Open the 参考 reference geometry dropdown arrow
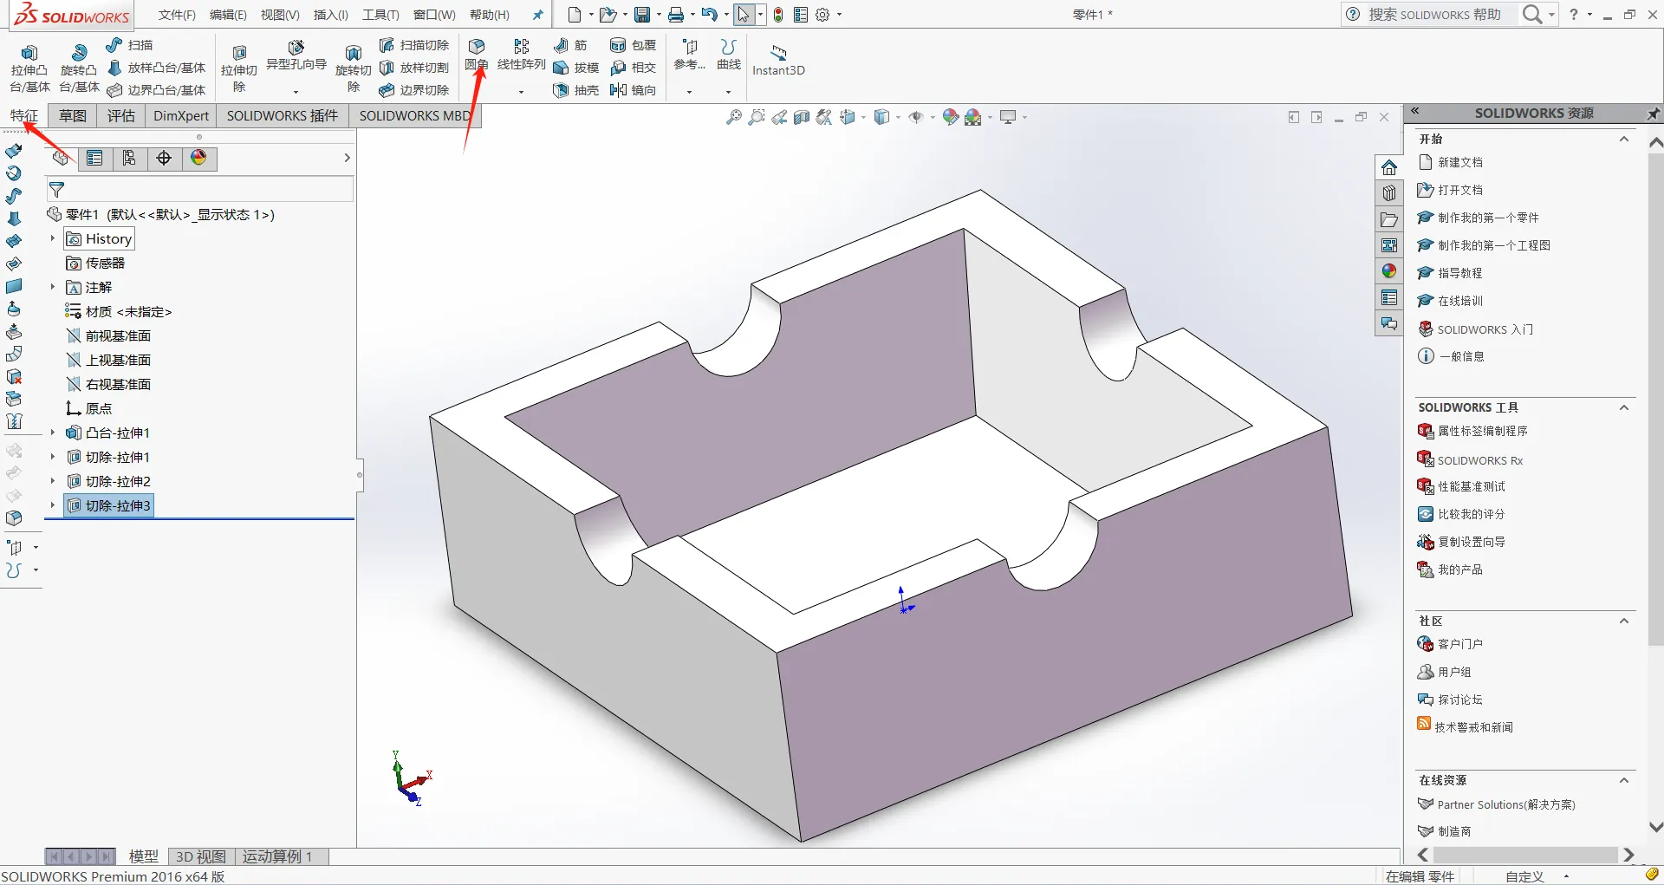 690,91
